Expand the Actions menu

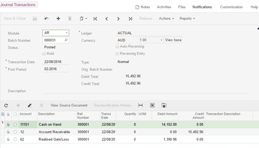point(166,18)
